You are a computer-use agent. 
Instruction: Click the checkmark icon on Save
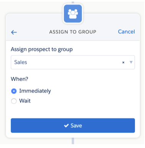(66, 125)
